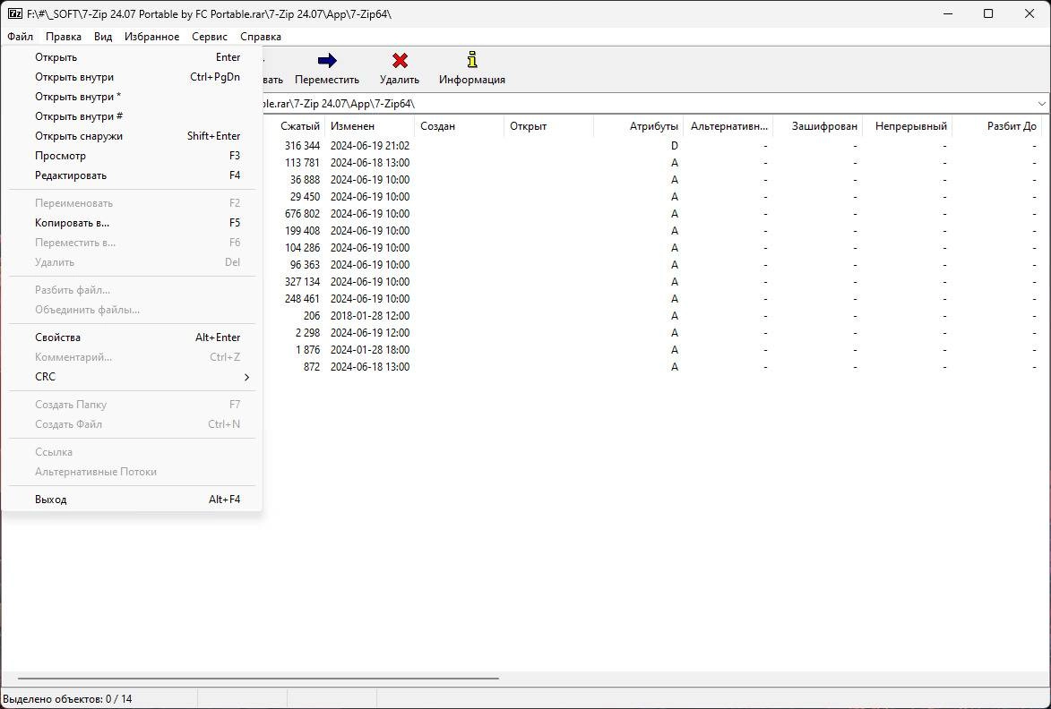
Task: Select the CRC menu entry
Action: 132,377
